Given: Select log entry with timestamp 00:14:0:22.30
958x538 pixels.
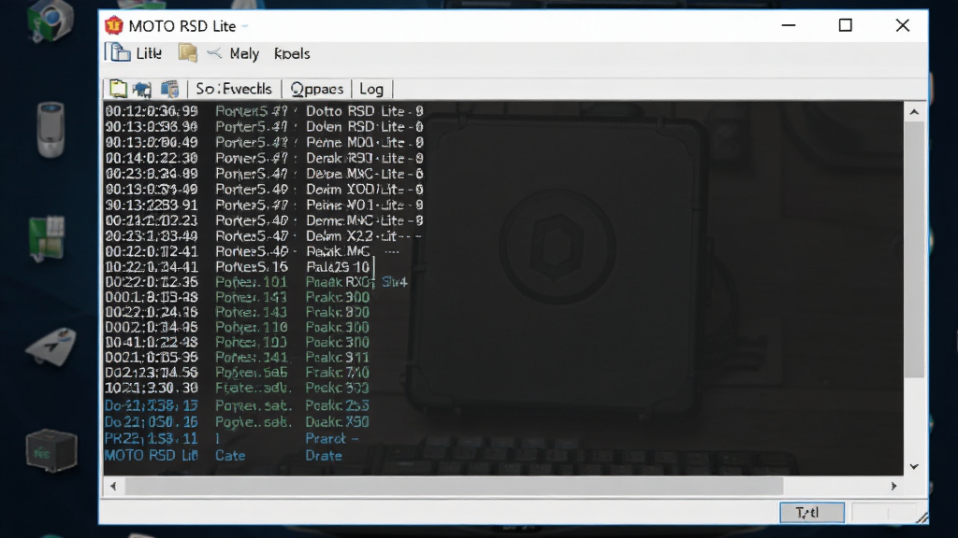Looking at the screenshot, I should tap(264, 158).
